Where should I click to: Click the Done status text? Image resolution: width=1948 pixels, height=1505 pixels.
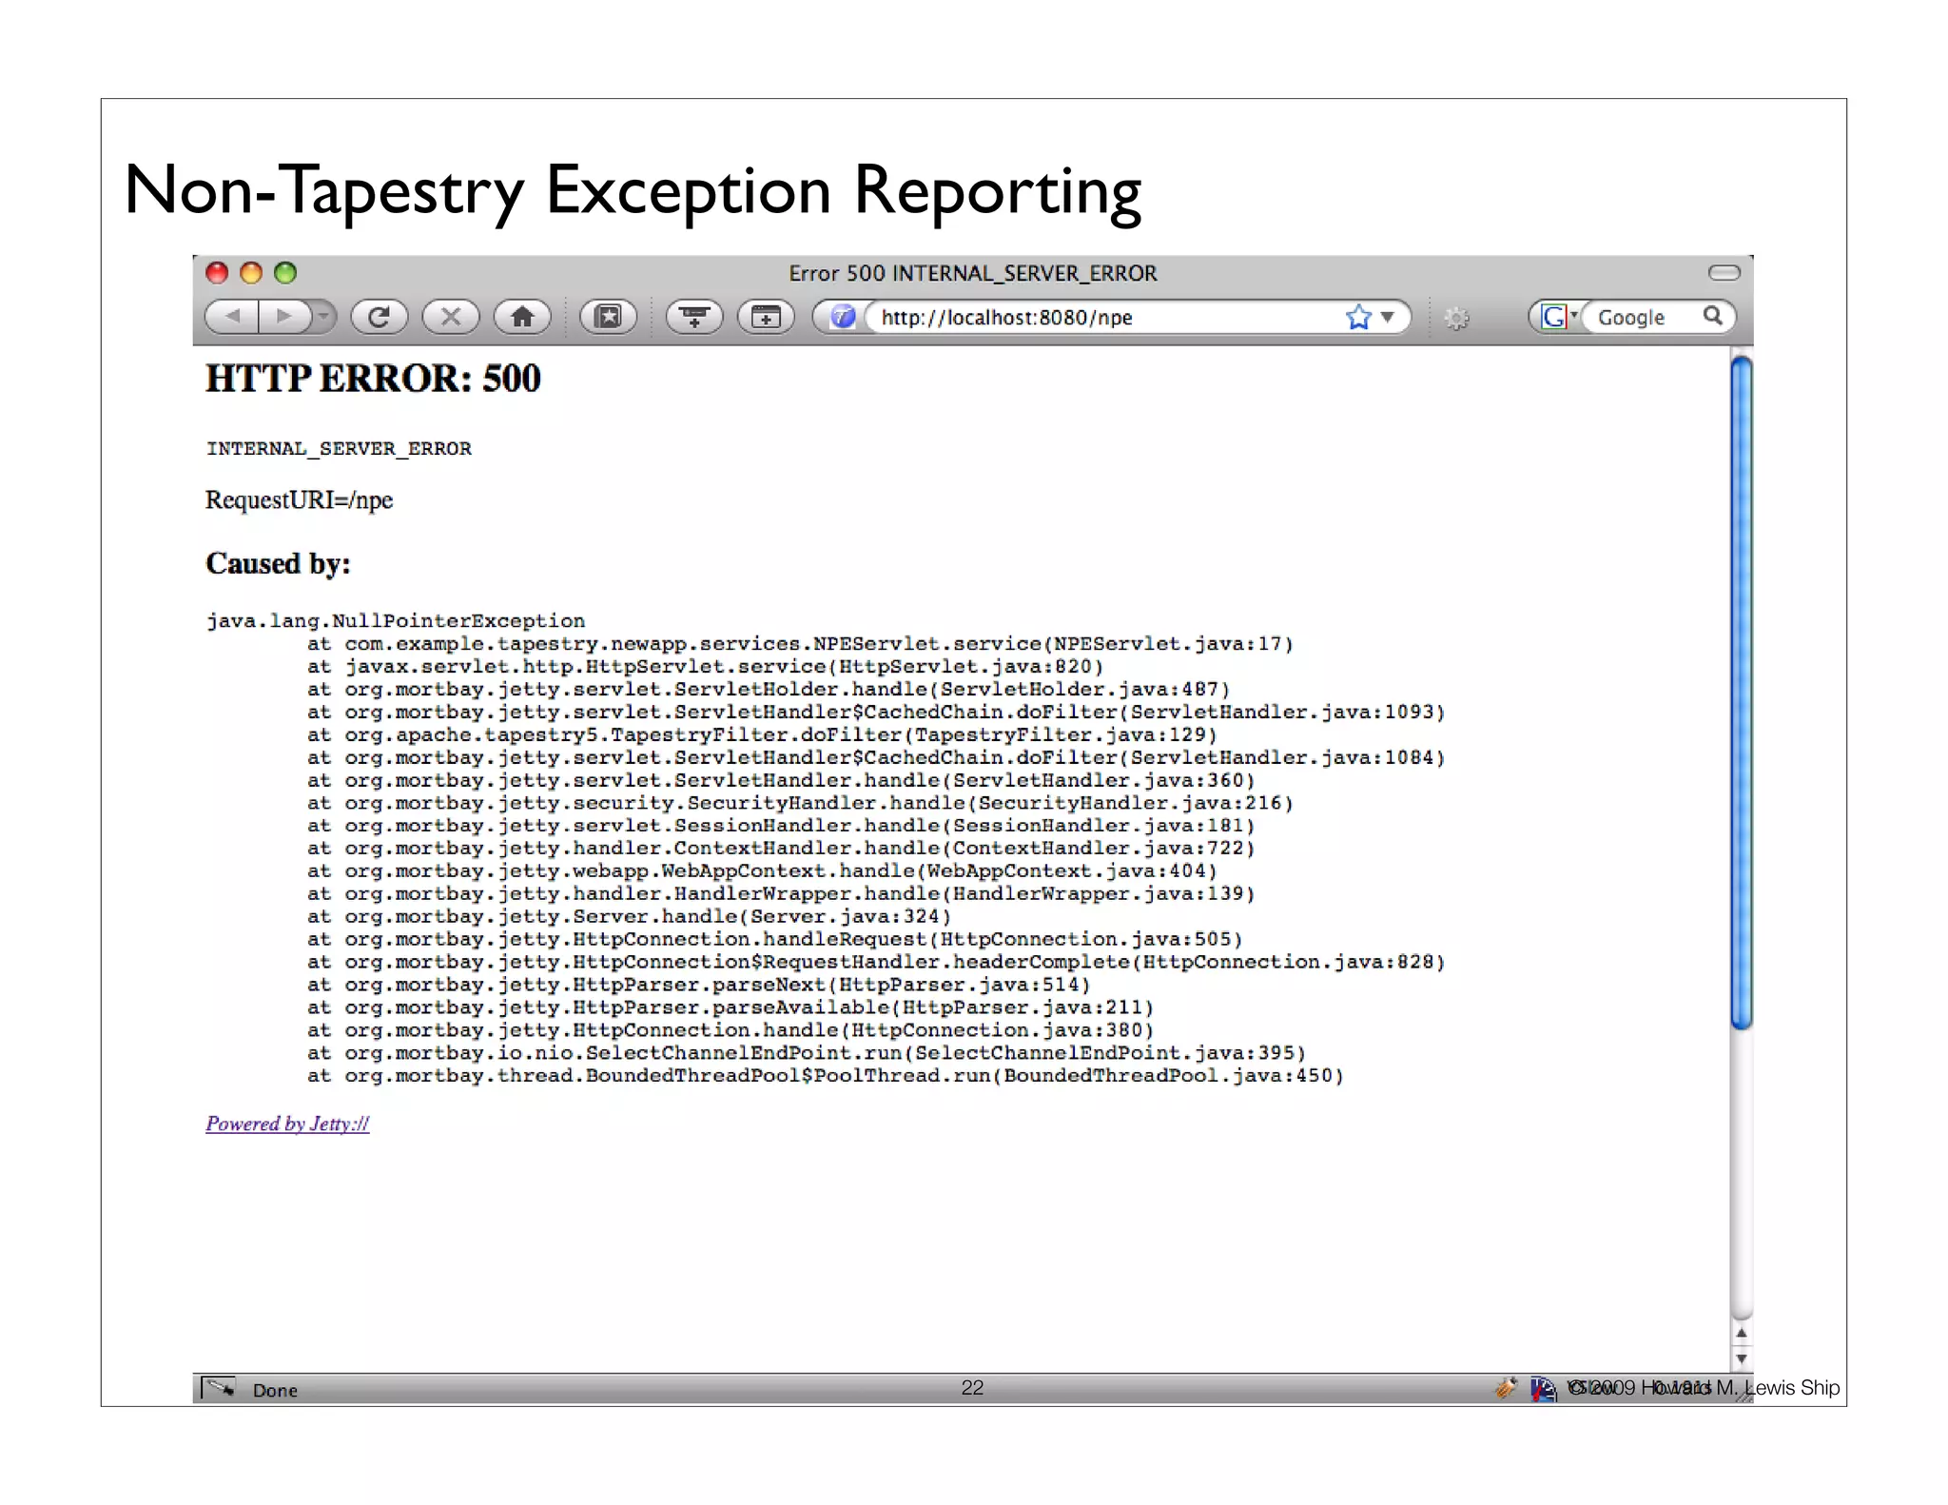pos(275,1390)
